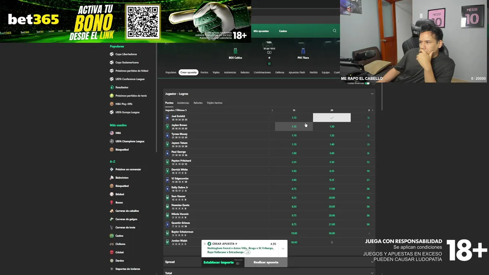Click the Casino icon in A-Z list
Screen dimensions: 489x275
112,236
